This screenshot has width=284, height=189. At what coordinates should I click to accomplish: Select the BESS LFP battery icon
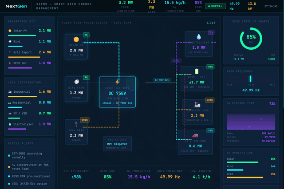click(197, 71)
